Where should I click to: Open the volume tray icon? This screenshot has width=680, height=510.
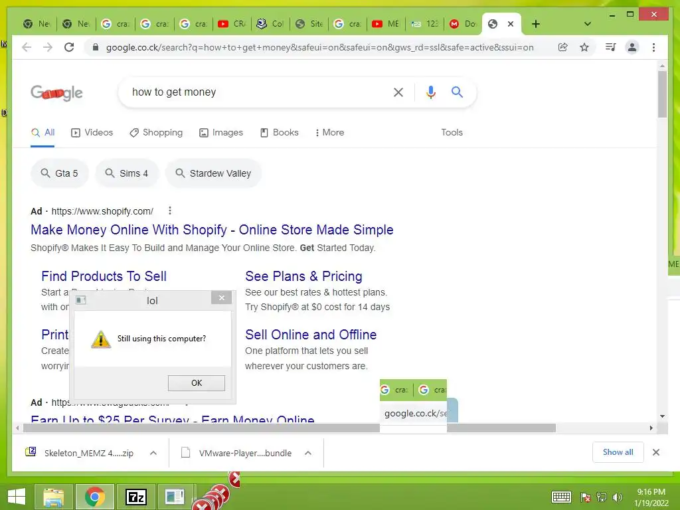[x=617, y=497]
